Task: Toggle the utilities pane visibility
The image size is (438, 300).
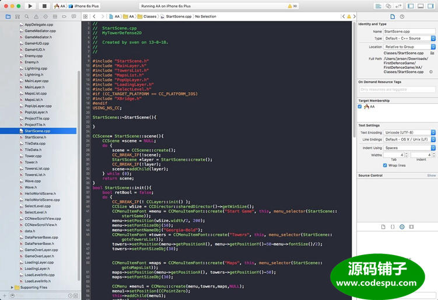Action: point(430,6)
